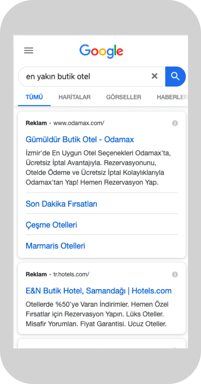The height and width of the screenshot is (384, 201).
Task: Open the 'Çeşme Otelleri' sitelink
Action: point(51,225)
